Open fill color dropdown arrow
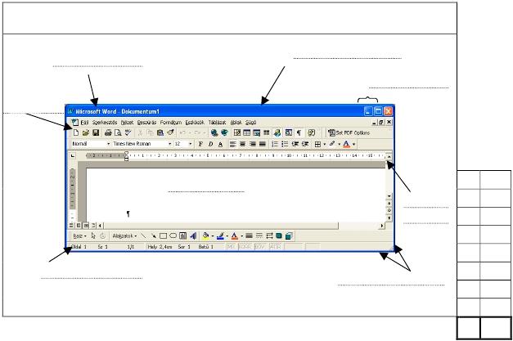This screenshot has height=341, width=513. (213, 236)
